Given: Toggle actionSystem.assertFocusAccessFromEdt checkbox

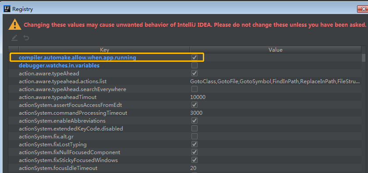Looking at the screenshot, I should click(195, 105).
